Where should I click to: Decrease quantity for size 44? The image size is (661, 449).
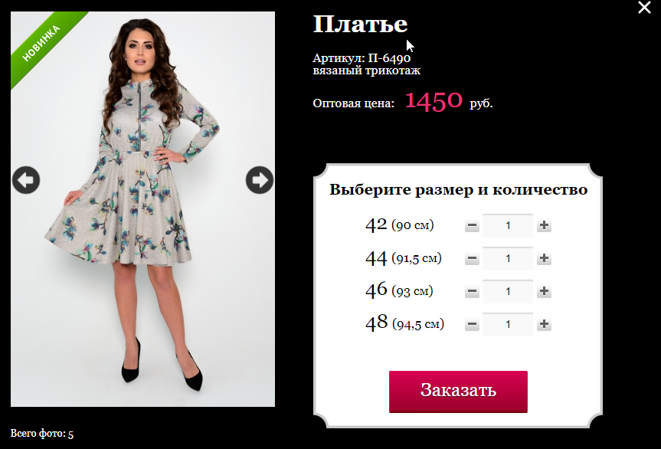pyautogui.click(x=472, y=258)
